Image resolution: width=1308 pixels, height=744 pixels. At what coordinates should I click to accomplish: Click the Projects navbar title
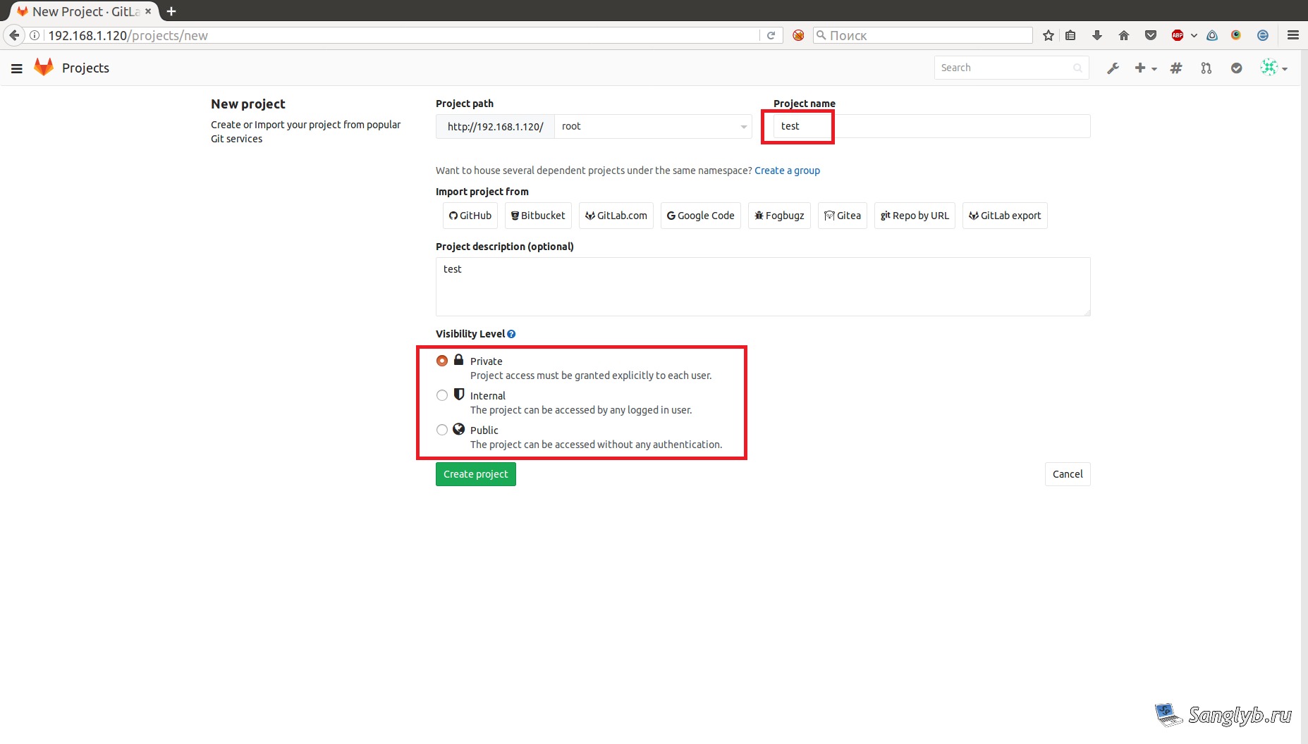coord(85,68)
